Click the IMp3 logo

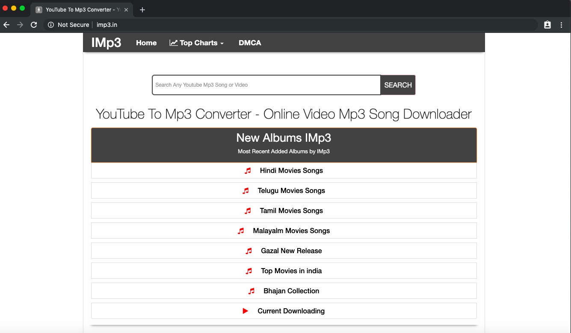pos(106,42)
